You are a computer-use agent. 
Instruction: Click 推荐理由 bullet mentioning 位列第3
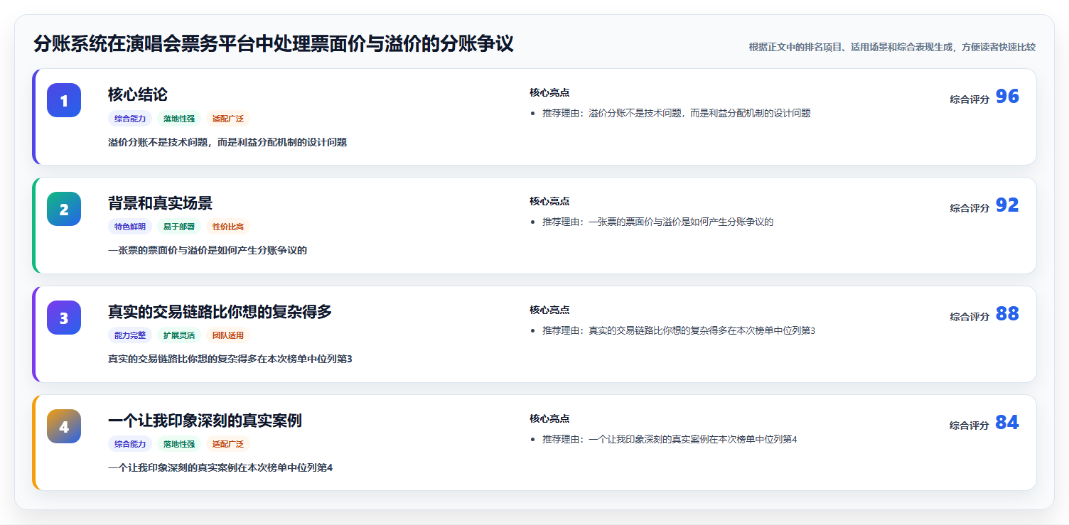click(679, 330)
